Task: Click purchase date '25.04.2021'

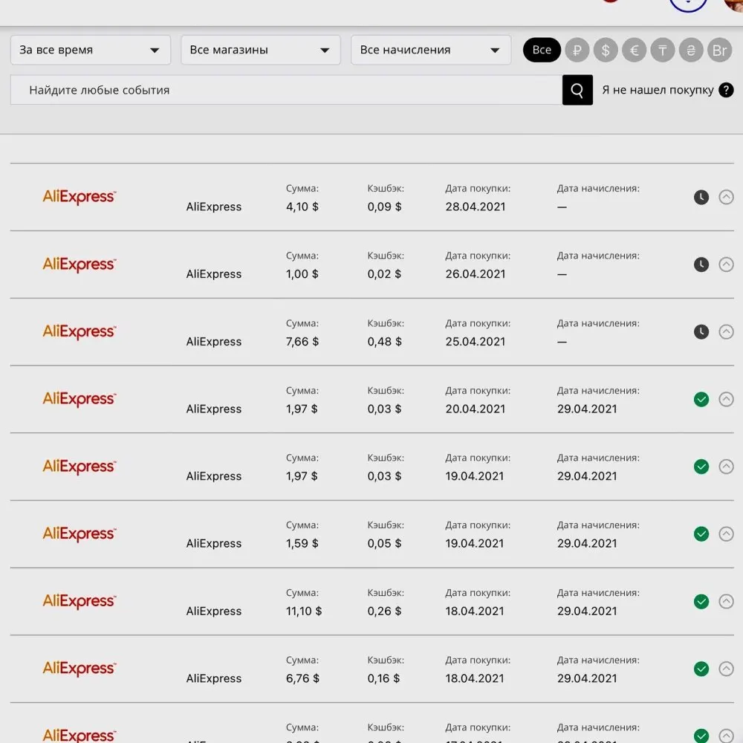Action: [476, 342]
